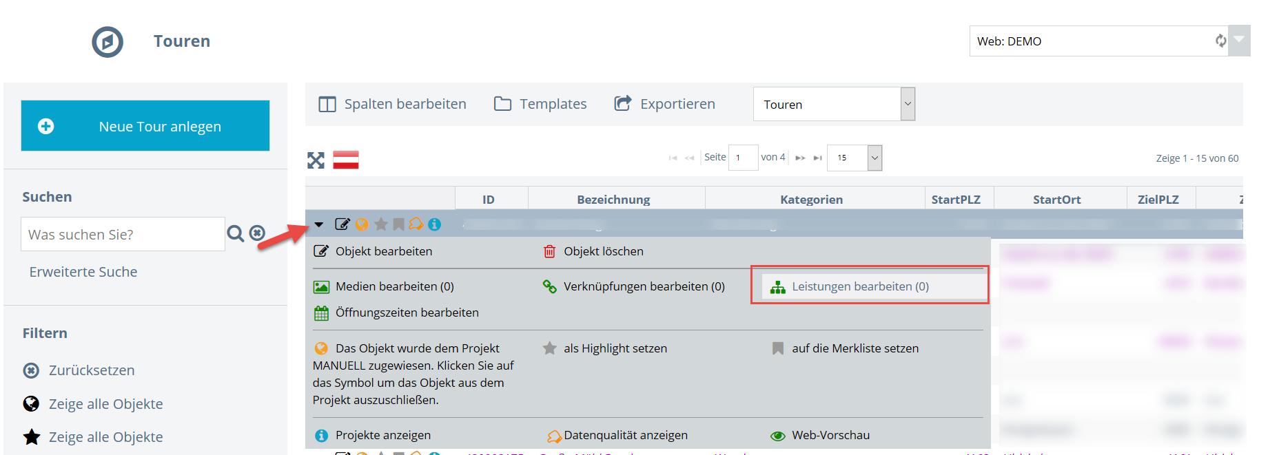Click the plus icon on Neue Tour anlegen
Image resolution: width=1279 pixels, height=455 pixels.
coord(46,126)
